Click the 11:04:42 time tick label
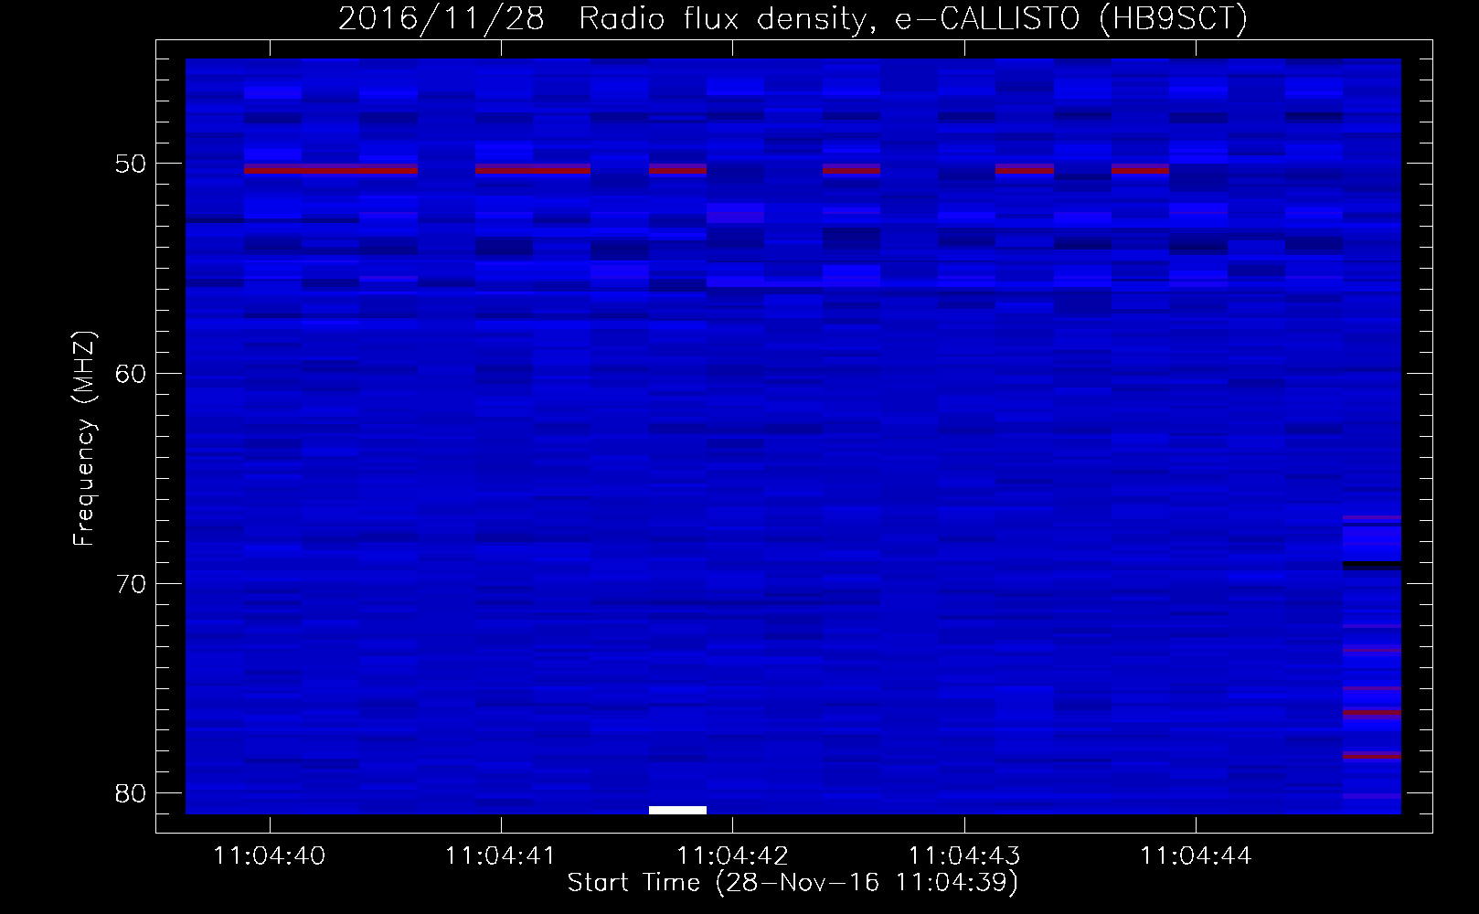Viewport: 1479px width, 914px height. coord(732,856)
